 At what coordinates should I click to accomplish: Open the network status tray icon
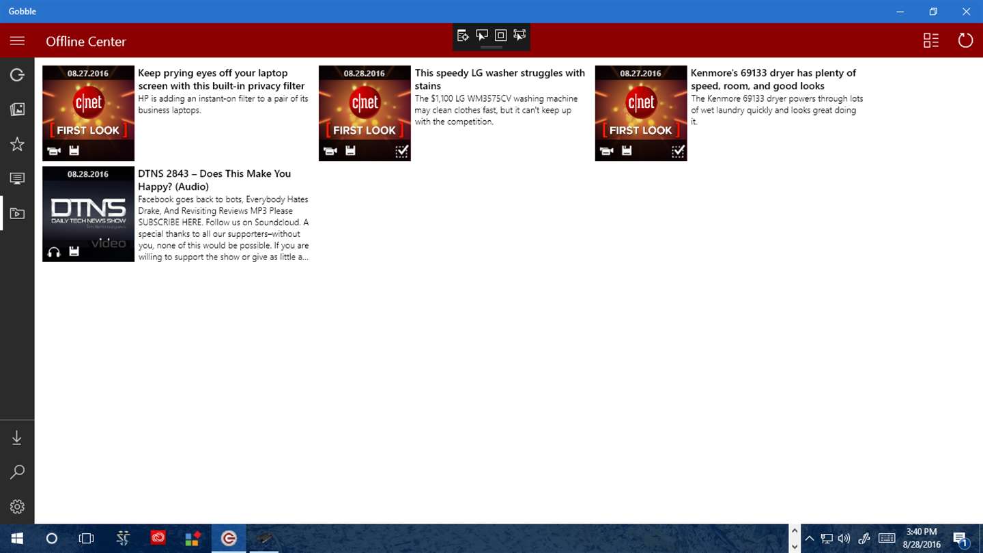827,539
